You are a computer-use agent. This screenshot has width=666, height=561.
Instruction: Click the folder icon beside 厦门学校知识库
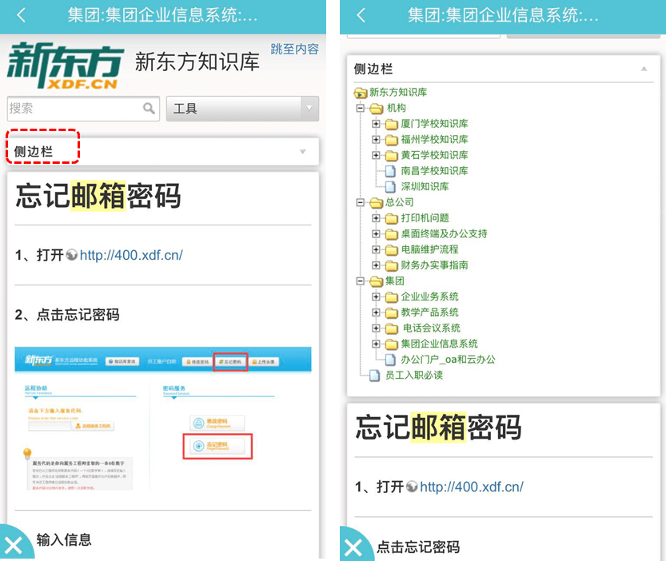(x=391, y=124)
